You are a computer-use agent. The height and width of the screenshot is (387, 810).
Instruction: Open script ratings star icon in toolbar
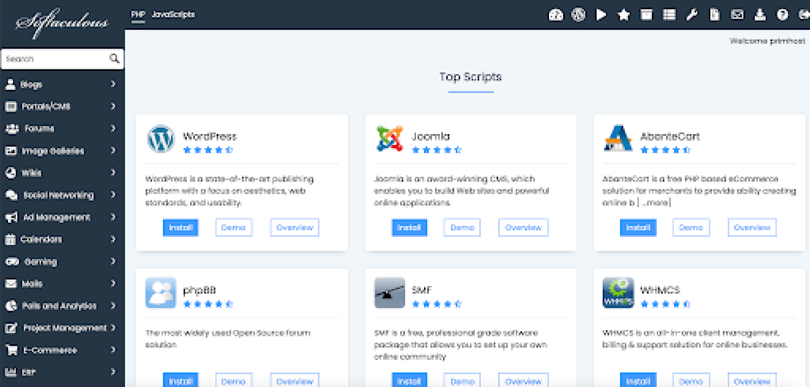click(624, 15)
